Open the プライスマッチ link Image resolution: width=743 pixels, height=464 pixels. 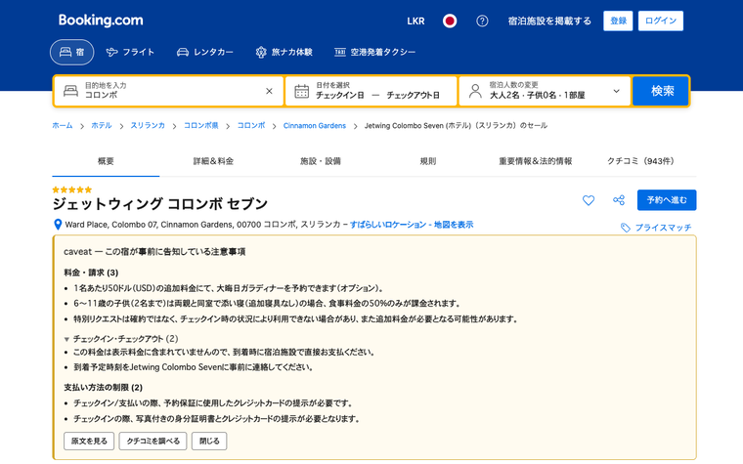(x=663, y=228)
